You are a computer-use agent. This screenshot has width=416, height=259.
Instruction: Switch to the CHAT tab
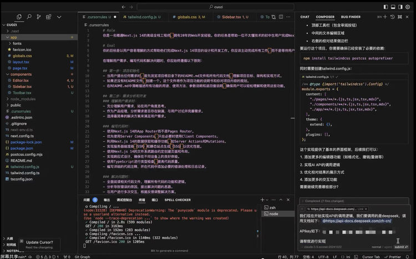[x=305, y=17]
